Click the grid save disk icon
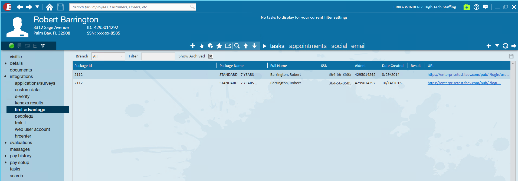 pyautogui.click(x=511, y=56)
